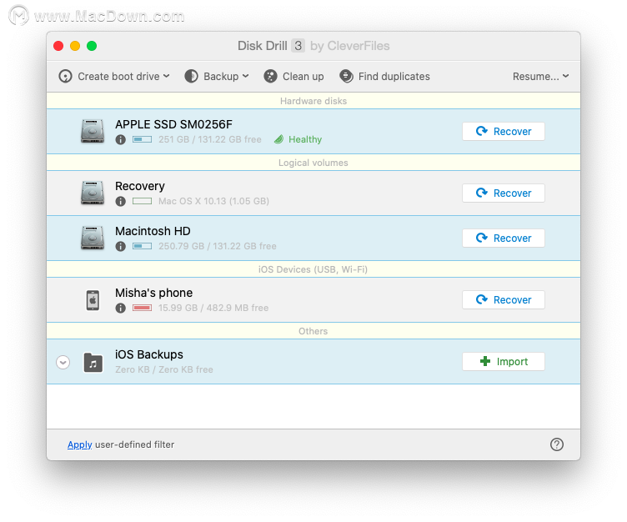Show info for Recovery volume

pyautogui.click(x=120, y=201)
